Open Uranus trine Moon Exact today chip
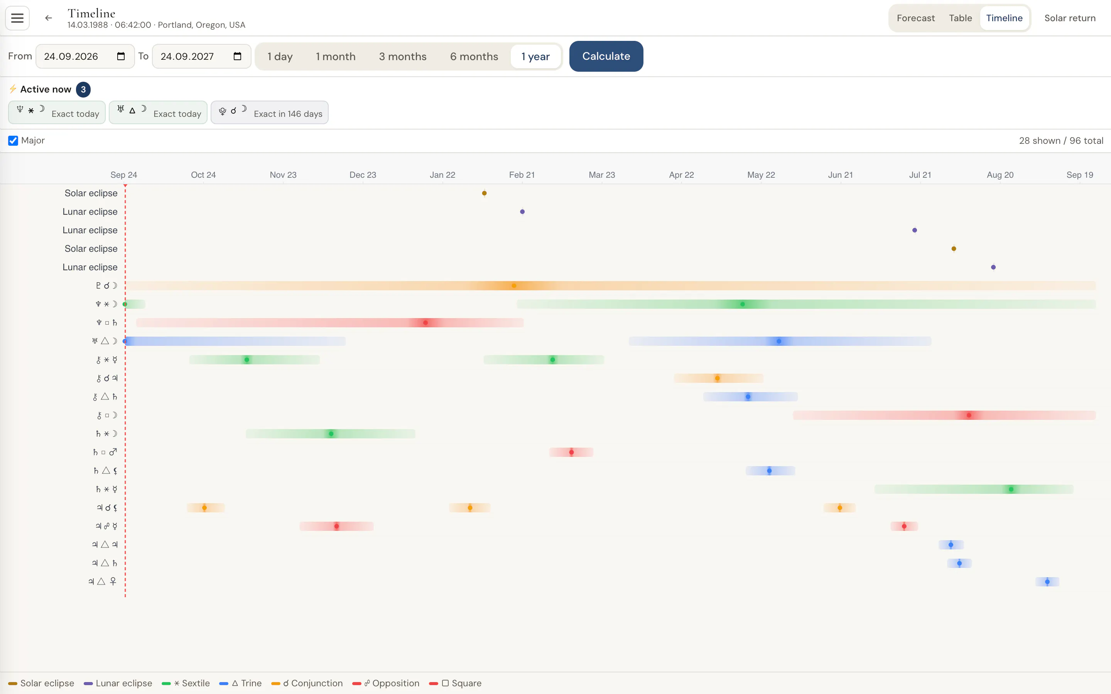Image resolution: width=1111 pixels, height=694 pixels. pyautogui.click(x=159, y=113)
